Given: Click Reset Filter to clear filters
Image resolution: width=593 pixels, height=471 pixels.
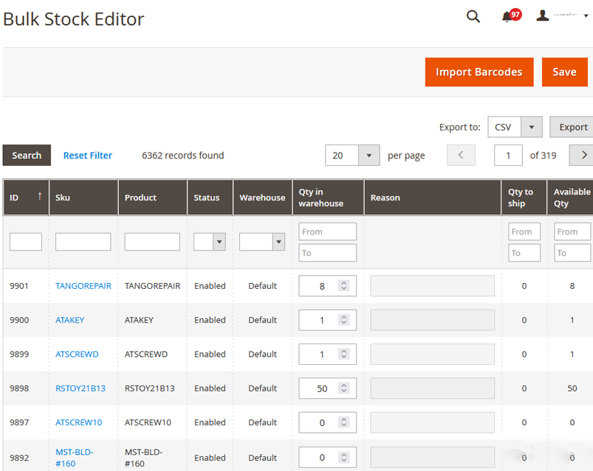Looking at the screenshot, I should [87, 155].
